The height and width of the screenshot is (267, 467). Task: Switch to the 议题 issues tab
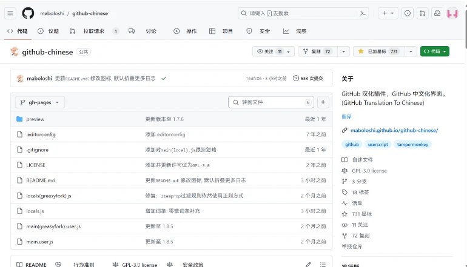click(x=49, y=31)
